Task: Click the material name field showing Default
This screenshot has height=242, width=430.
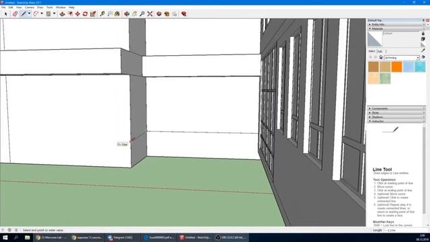Action: coord(401,34)
